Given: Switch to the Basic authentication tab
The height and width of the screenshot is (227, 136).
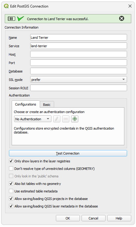Looking at the screenshot, I should 47,105.
